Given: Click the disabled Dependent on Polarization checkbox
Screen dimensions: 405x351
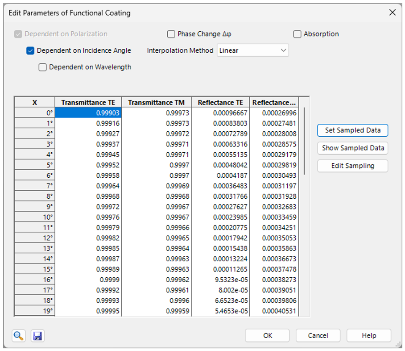Looking at the screenshot, I should tap(18, 34).
